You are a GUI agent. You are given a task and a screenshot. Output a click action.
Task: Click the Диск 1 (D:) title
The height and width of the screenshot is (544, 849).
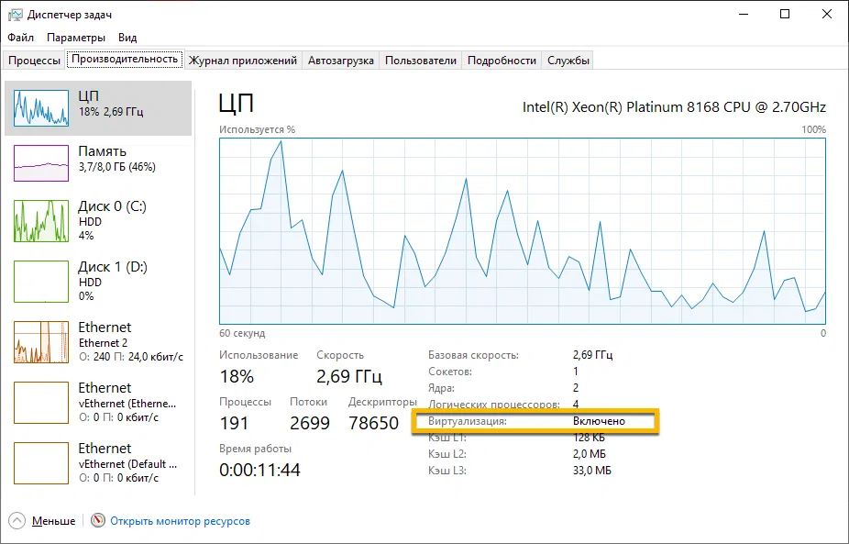pyautogui.click(x=113, y=267)
